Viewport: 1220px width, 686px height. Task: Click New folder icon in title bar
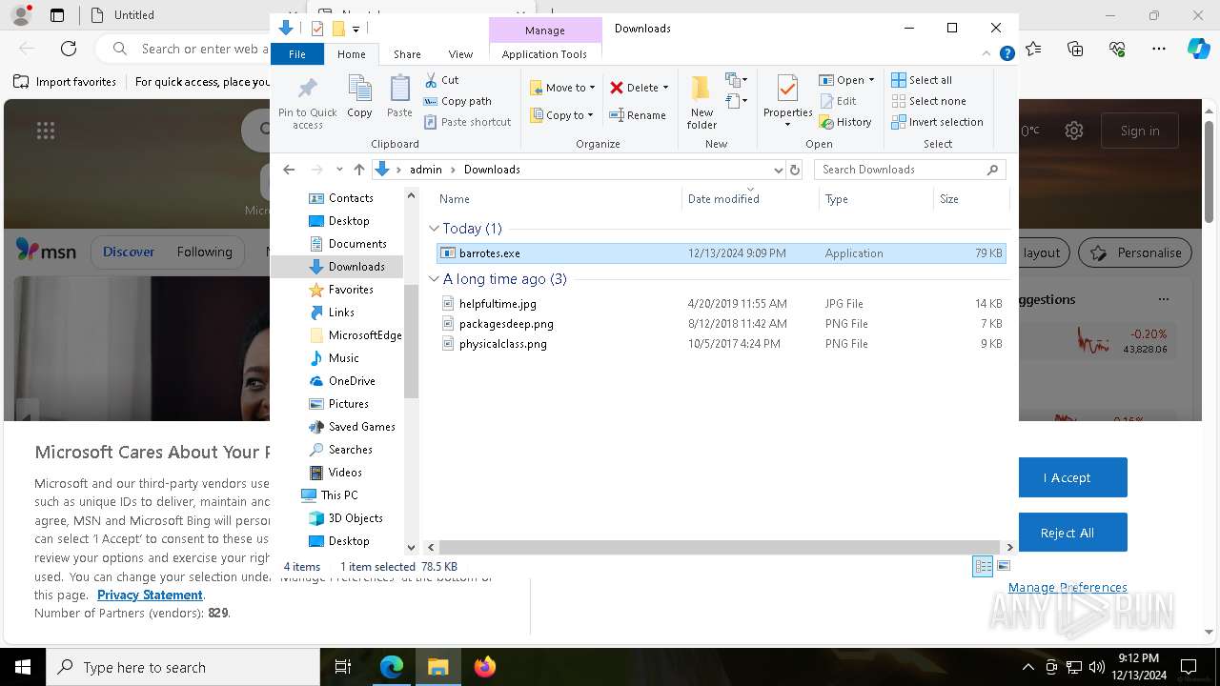click(x=338, y=29)
